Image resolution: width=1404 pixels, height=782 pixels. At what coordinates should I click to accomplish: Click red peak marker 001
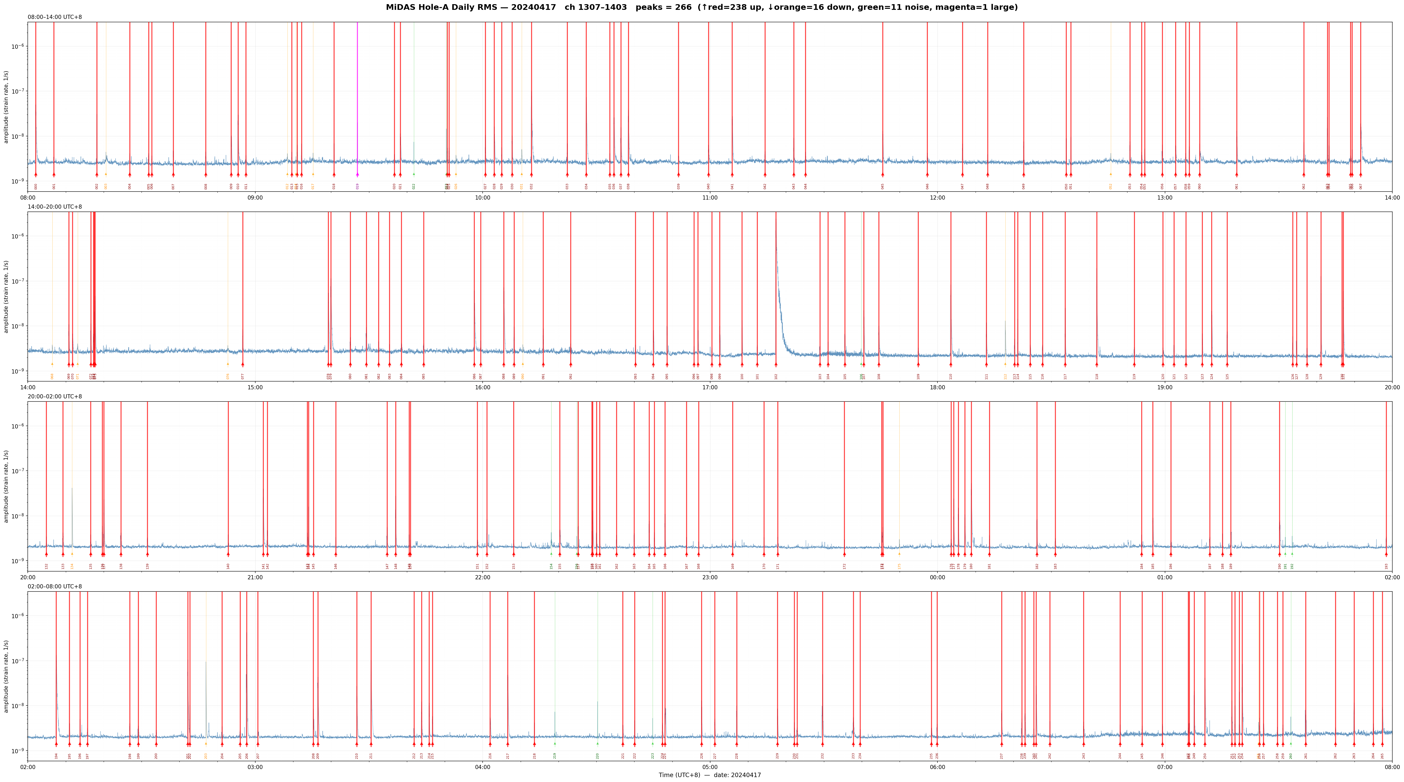tap(54, 174)
